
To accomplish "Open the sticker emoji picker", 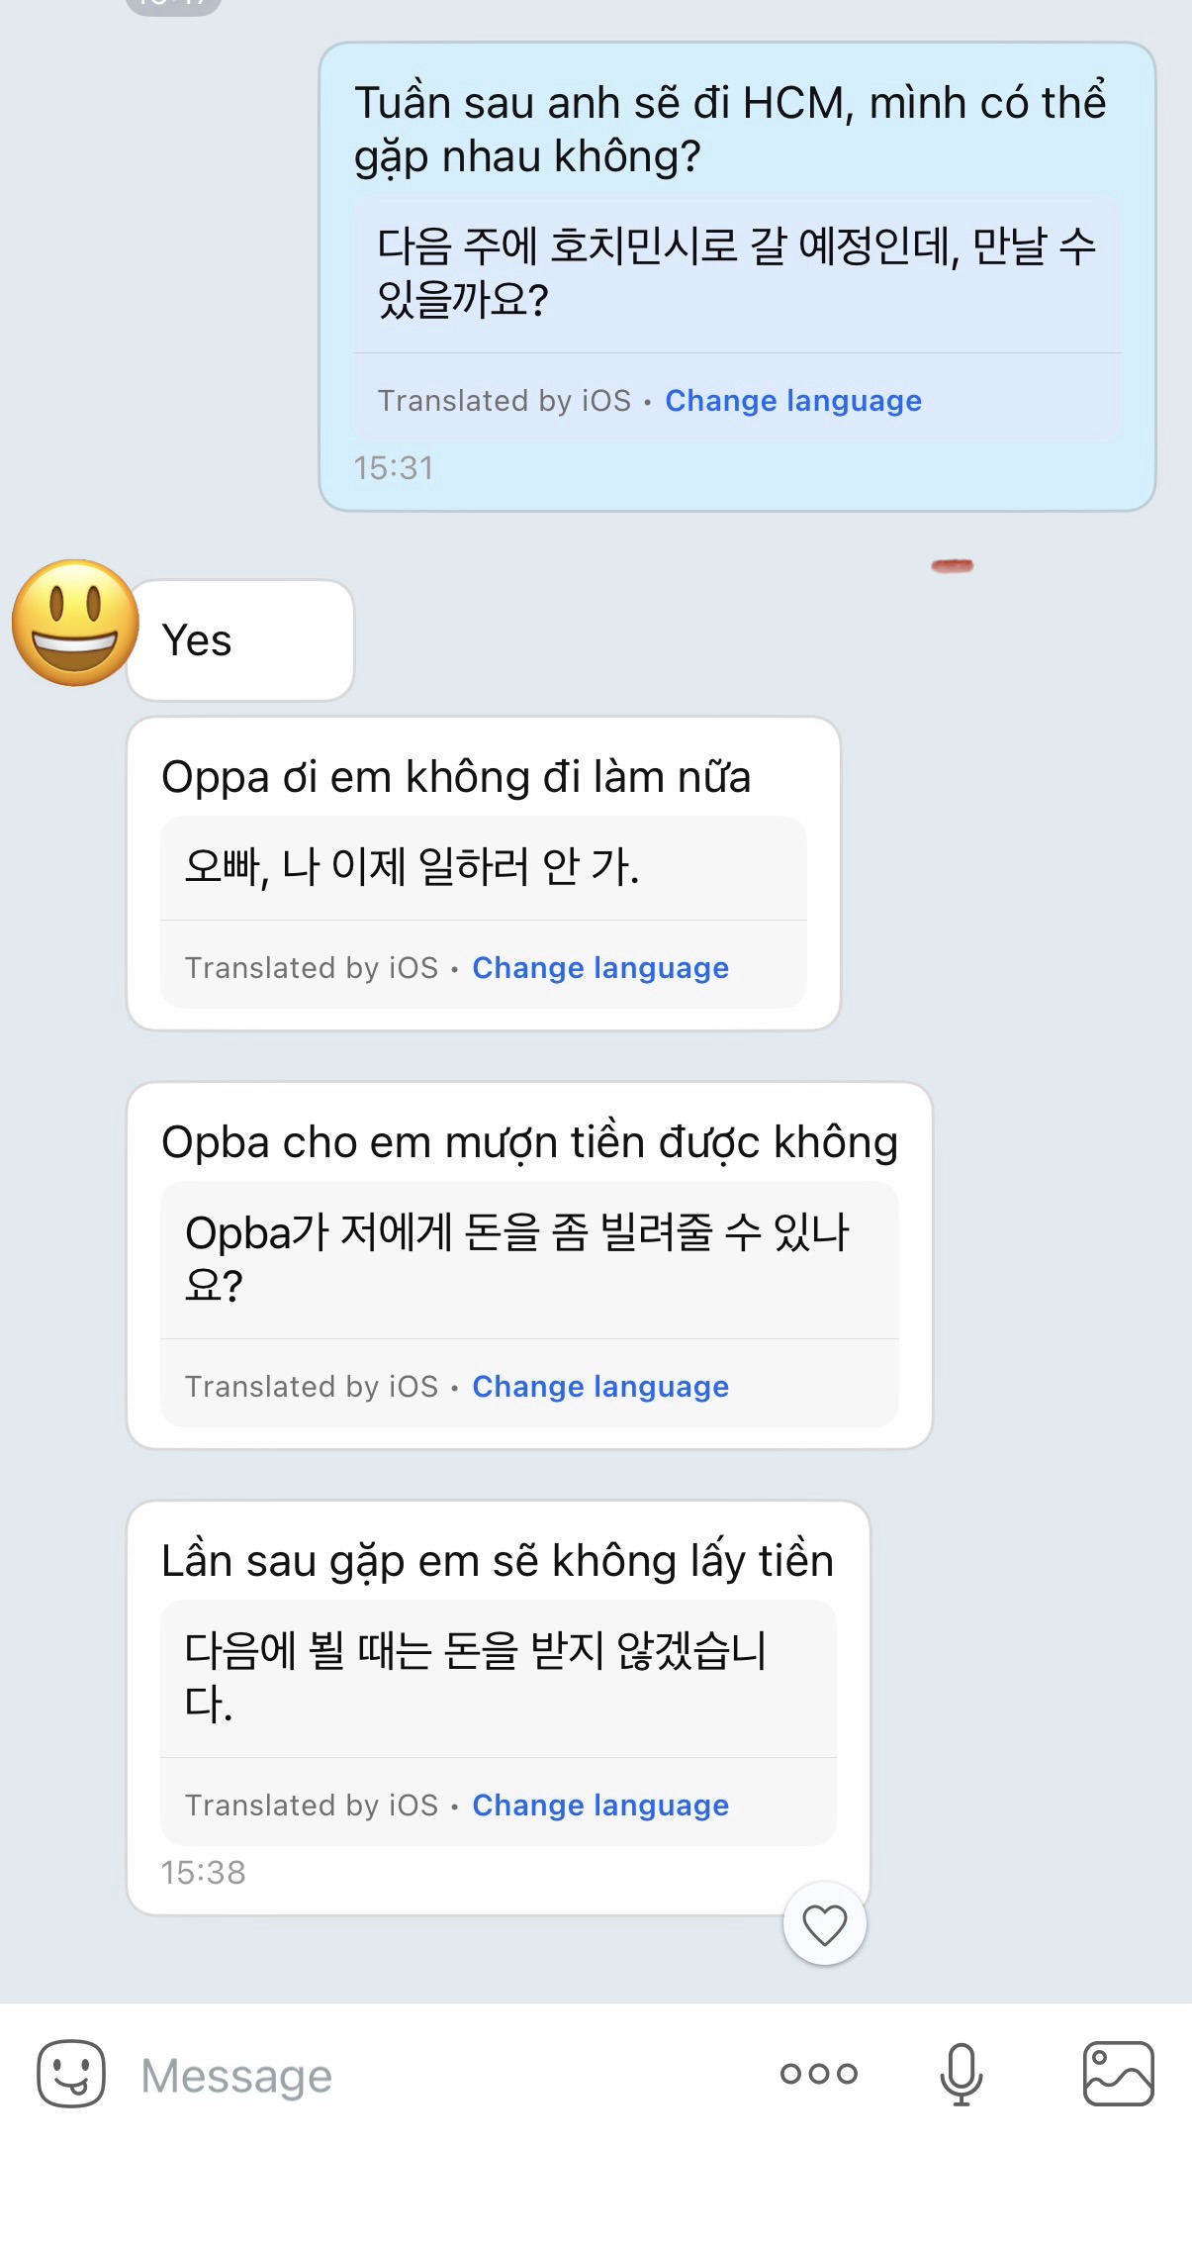I will (x=71, y=2074).
